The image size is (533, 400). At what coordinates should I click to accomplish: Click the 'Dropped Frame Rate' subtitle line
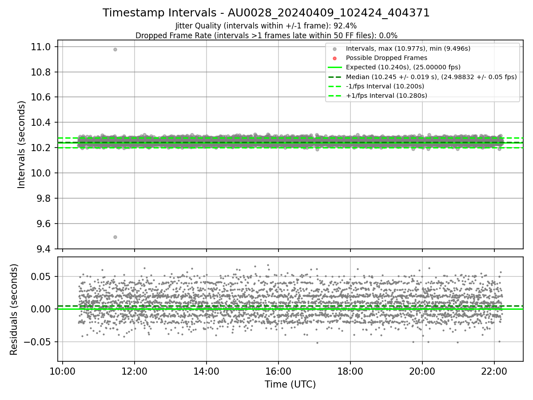(x=266, y=35)
